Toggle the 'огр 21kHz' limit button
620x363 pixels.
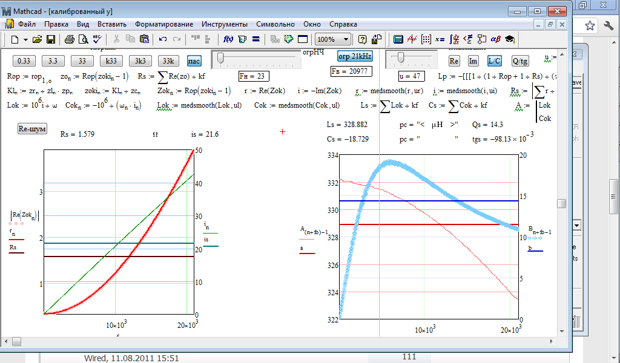(x=355, y=56)
